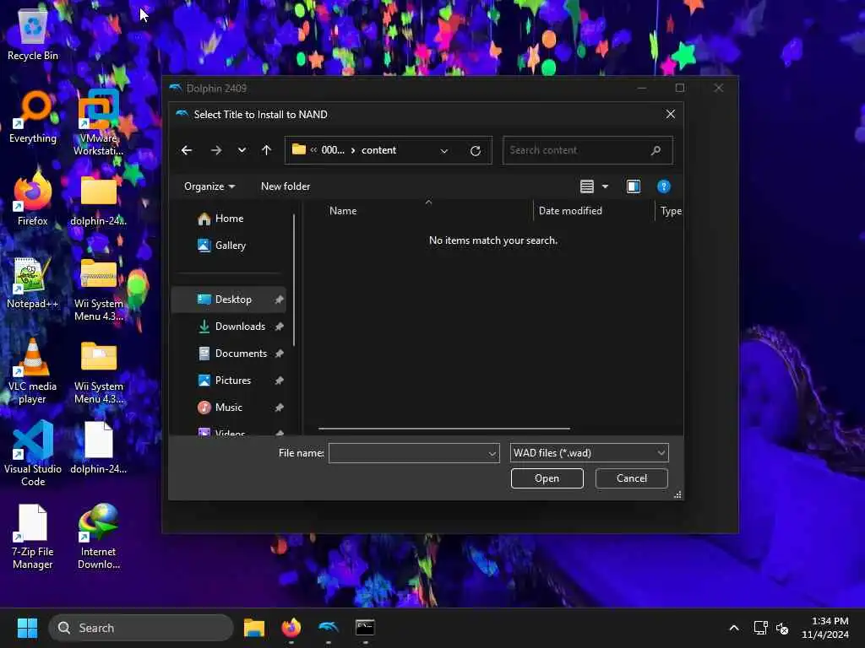Click the pin icon beside Music
The image size is (865, 648).
click(x=279, y=408)
